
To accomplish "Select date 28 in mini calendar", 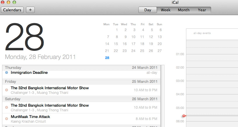I will tap(107, 58).
